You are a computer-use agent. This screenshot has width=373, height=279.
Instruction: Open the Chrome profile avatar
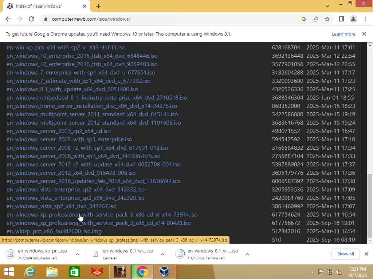(x=353, y=19)
